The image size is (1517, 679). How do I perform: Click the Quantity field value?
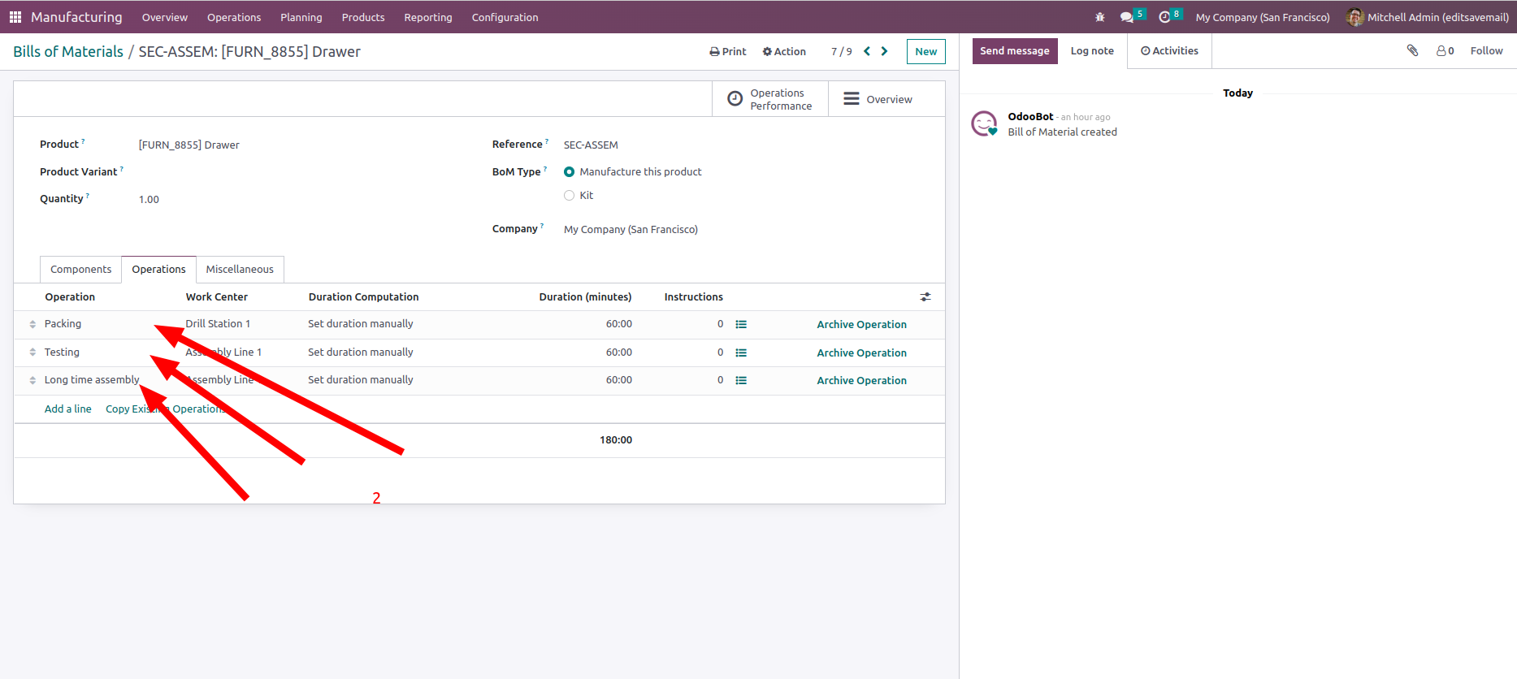pos(149,200)
